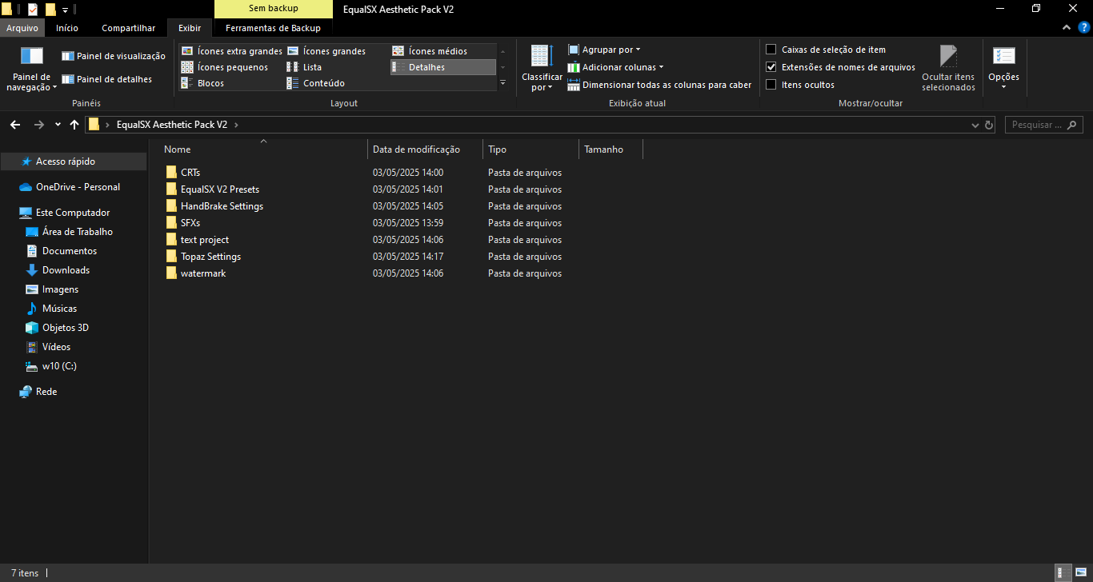The width and height of the screenshot is (1093, 582).
Task: Select the Exibir ribbon tab
Action: 190,28
